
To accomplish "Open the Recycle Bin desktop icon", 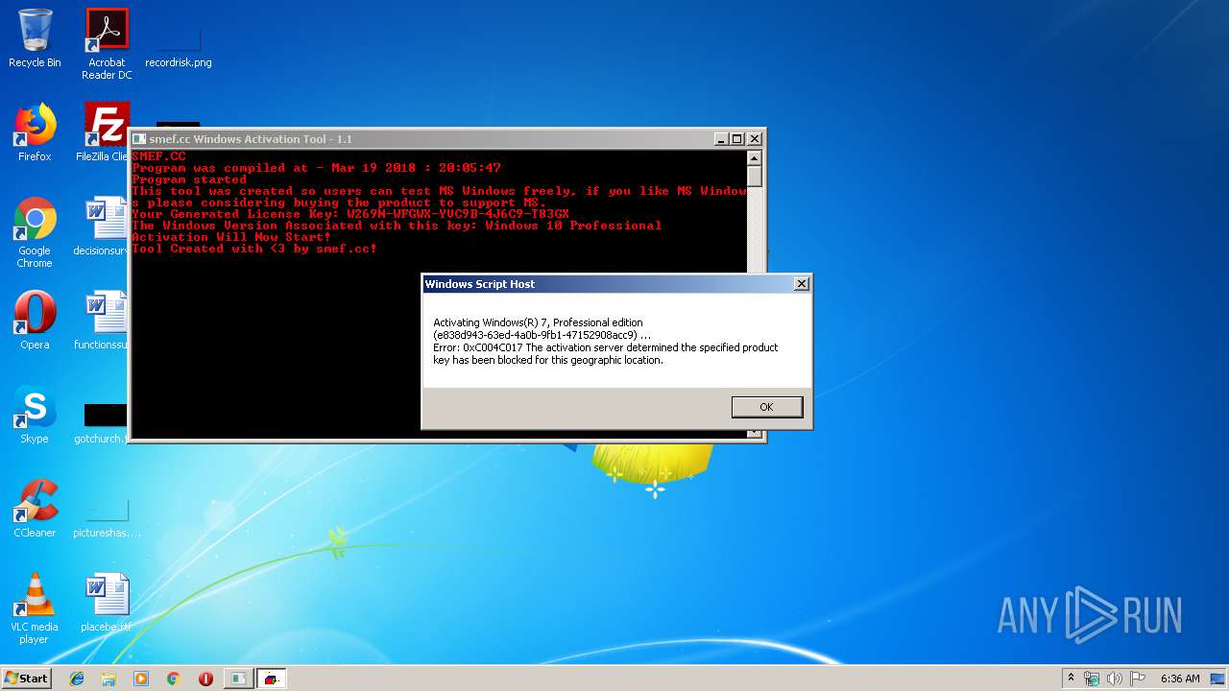I will [35, 38].
